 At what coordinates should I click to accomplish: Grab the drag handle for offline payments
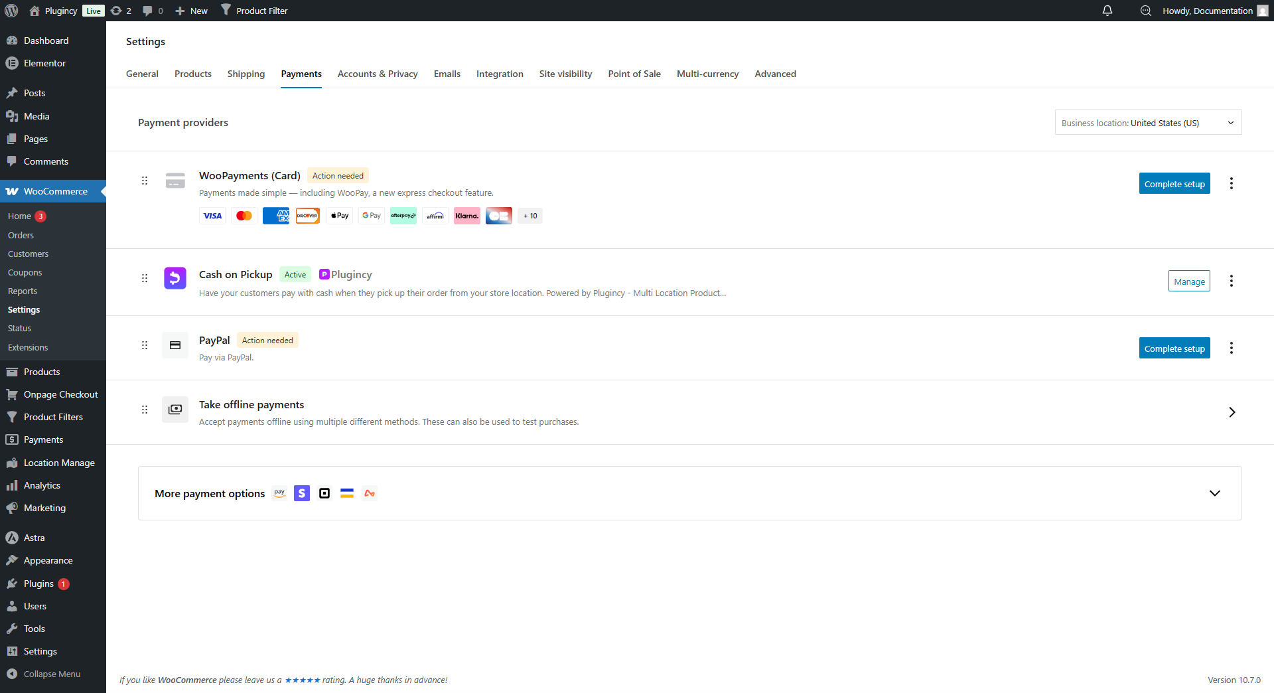pos(145,410)
